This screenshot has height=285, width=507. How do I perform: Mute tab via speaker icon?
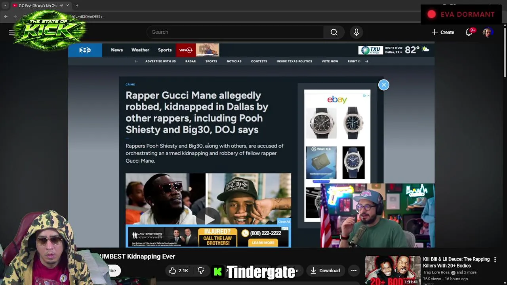click(61, 6)
